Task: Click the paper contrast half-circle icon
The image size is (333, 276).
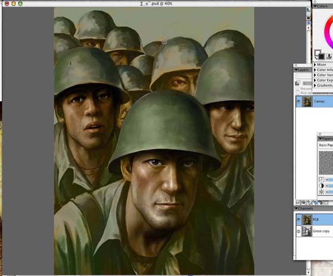Action: coord(321,186)
